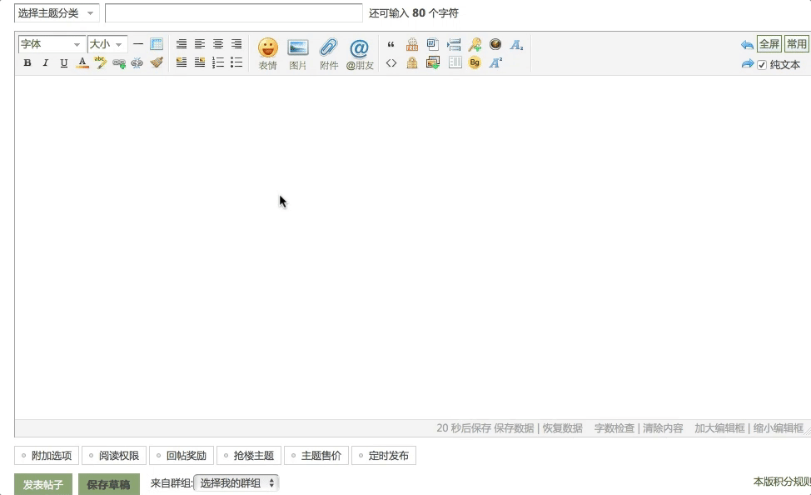
Task: Click the insert table icon
Action: click(157, 44)
